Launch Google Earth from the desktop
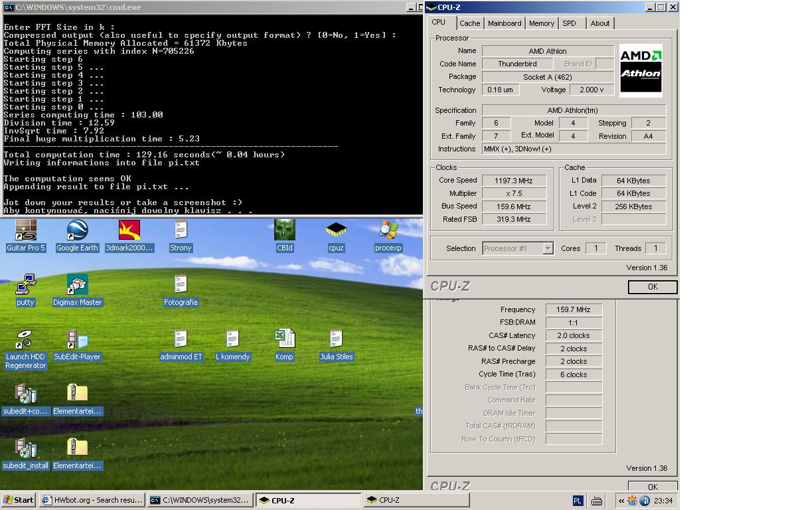The width and height of the screenshot is (786, 510). click(x=77, y=236)
